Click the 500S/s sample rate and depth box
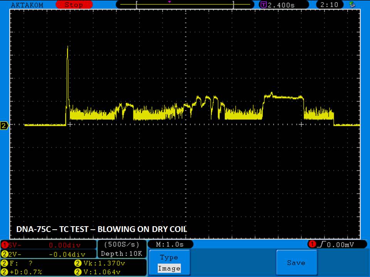 tap(122, 249)
